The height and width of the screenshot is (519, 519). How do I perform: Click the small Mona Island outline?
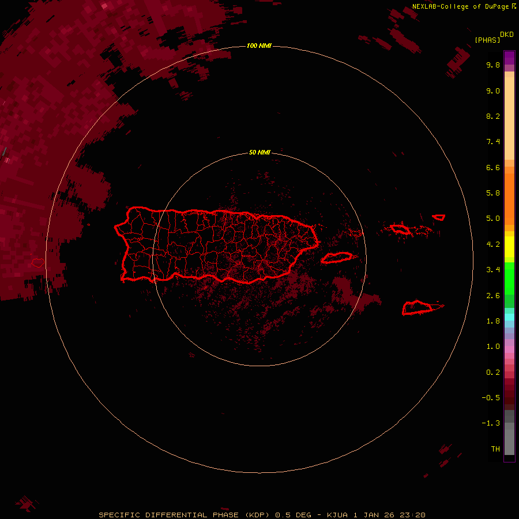pyautogui.click(x=37, y=263)
